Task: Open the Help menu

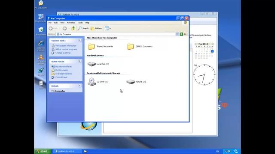Action: tap(87, 23)
